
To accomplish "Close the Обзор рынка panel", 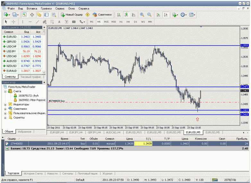I will click(x=44, y=27).
